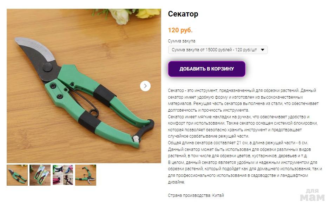Viewport: 330px width, 206px height.
Task: Select the four-photo collage thumbnail
Action: pos(63,175)
